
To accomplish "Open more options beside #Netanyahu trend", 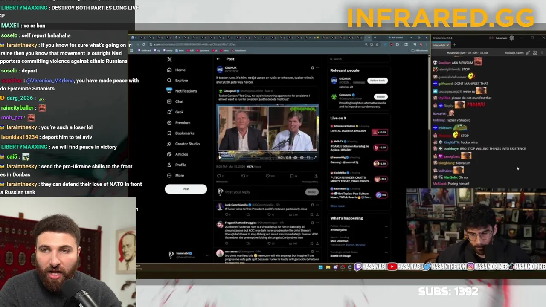I will [386, 227].
